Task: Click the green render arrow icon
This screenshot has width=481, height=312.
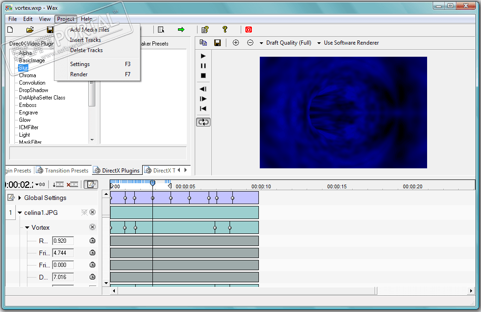Action: (x=181, y=30)
